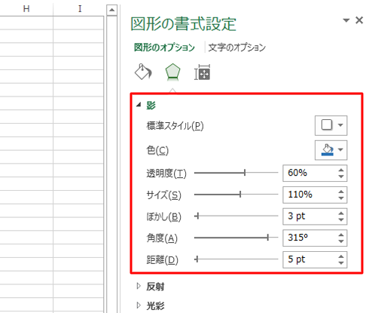The height and width of the screenshot is (313, 372).
Task: Click the サイズ slider handle
Action: [x=240, y=194]
